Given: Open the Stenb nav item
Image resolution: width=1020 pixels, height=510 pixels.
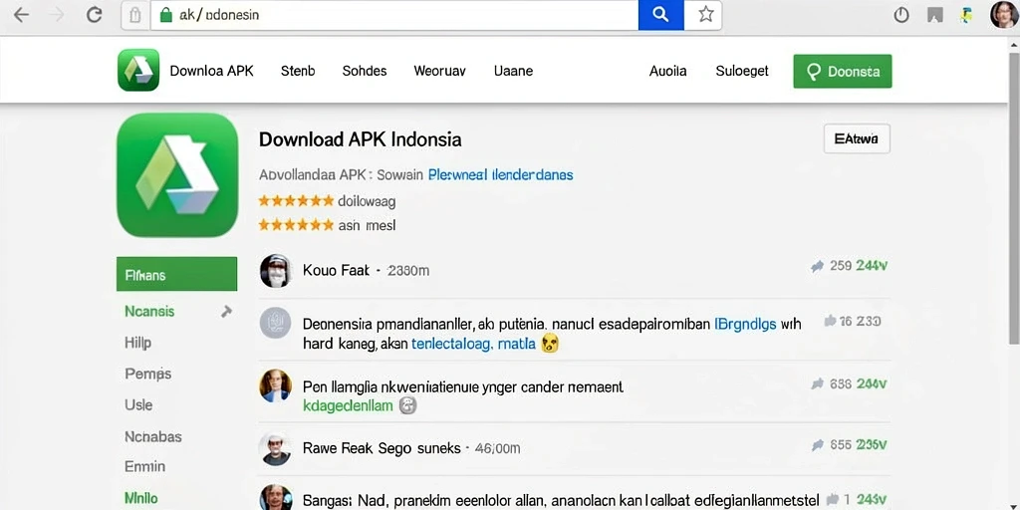Looking at the screenshot, I should pyautogui.click(x=298, y=71).
